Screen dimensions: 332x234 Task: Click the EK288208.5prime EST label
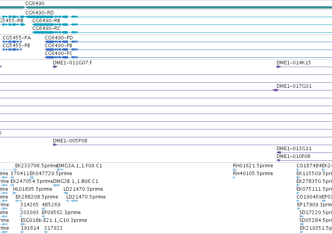[x=37, y=197]
